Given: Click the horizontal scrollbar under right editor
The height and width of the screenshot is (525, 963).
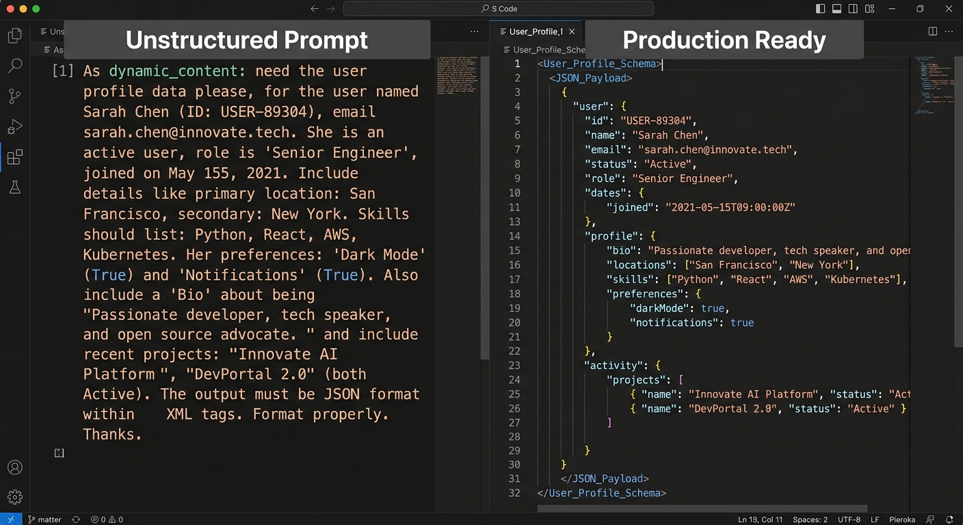Looking at the screenshot, I should pos(702,509).
